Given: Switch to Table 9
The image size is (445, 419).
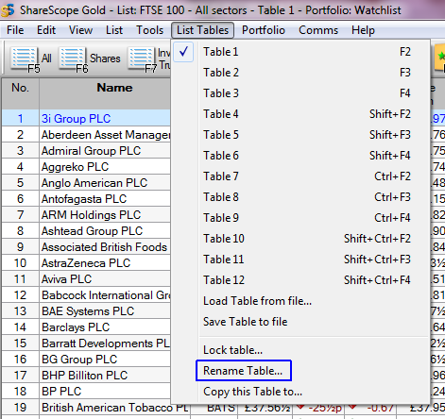Looking at the screenshot, I should [x=300, y=218].
